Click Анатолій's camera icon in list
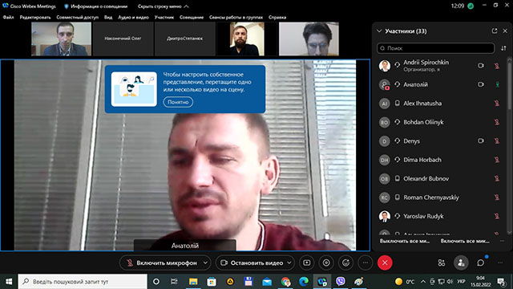This screenshot has height=289, width=513. pyautogui.click(x=481, y=84)
